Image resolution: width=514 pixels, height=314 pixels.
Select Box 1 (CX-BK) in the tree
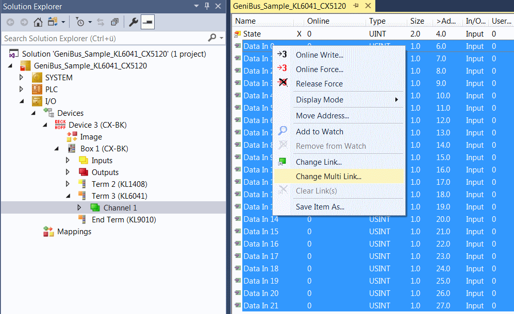(104, 148)
